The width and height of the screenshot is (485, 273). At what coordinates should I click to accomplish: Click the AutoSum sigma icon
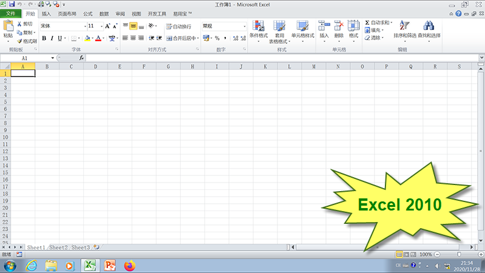pyautogui.click(x=367, y=22)
